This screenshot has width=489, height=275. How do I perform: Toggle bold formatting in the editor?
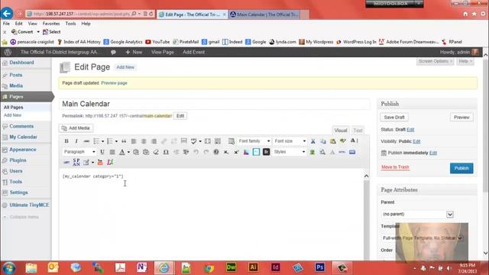[66, 141]
